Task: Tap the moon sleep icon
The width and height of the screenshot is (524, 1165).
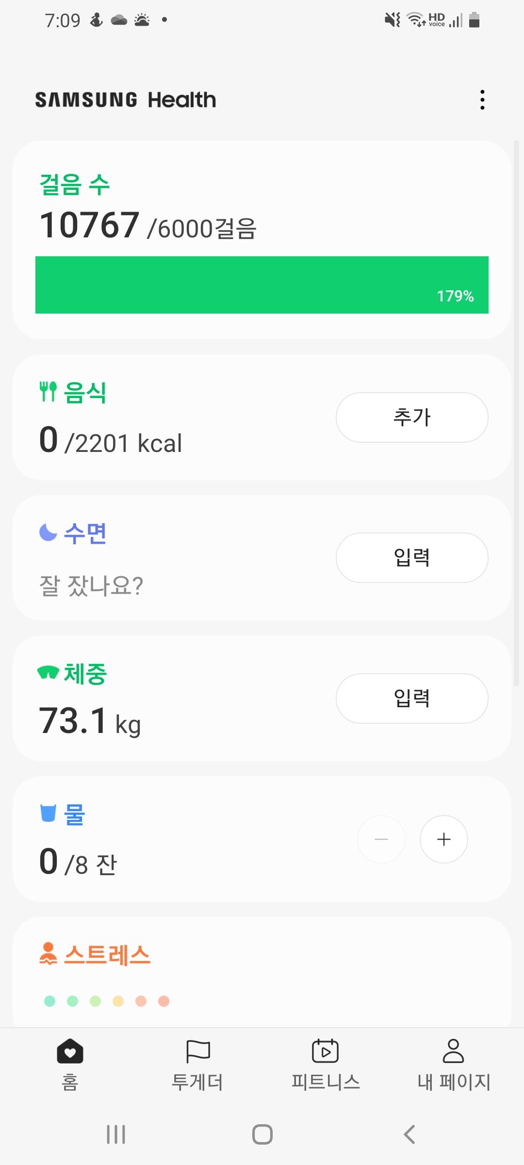Action: [48, 533]
